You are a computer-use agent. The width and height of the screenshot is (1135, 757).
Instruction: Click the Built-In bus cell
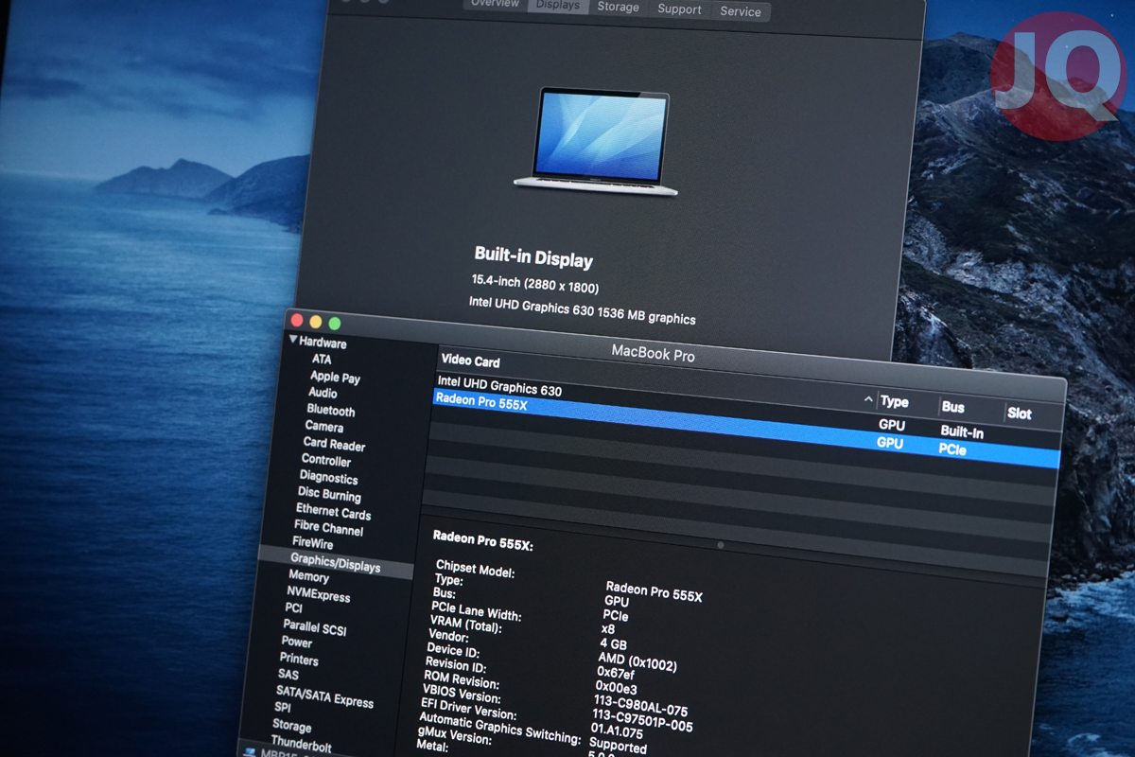(x=962, y=431)
